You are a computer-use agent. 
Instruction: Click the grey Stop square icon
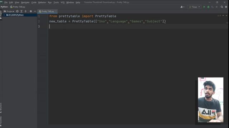217,7
